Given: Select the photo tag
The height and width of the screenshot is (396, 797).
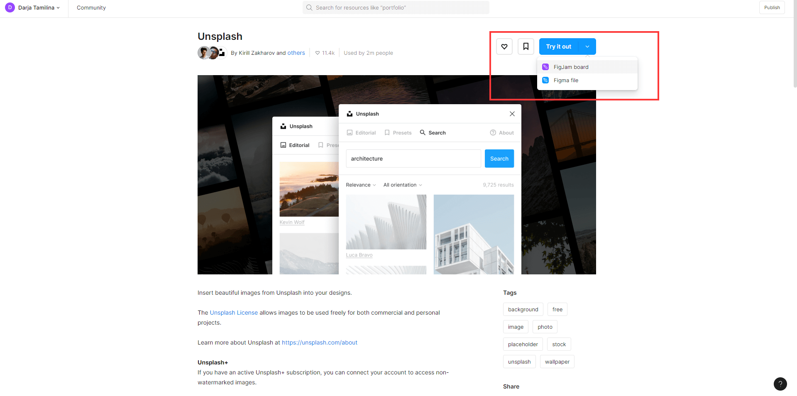Looking at the screenshot, I should 545,327.
